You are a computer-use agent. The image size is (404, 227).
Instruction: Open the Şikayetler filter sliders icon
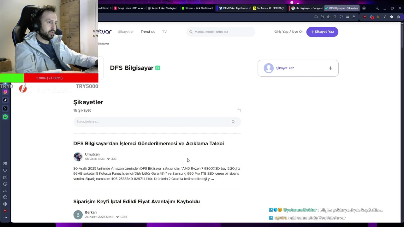click(x=239, y=110)
